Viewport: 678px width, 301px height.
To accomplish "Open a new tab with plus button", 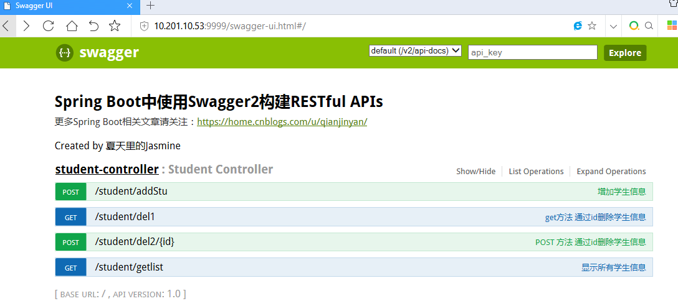I will (150, 6).
